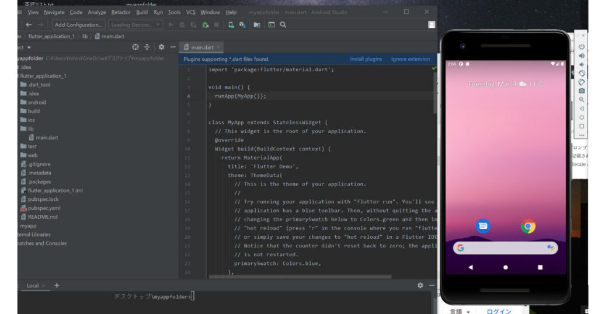Select the android folder in the project tree

click(33, 102)
